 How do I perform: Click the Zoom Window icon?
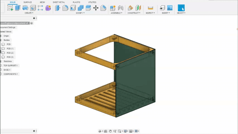(x=120, y=131)
